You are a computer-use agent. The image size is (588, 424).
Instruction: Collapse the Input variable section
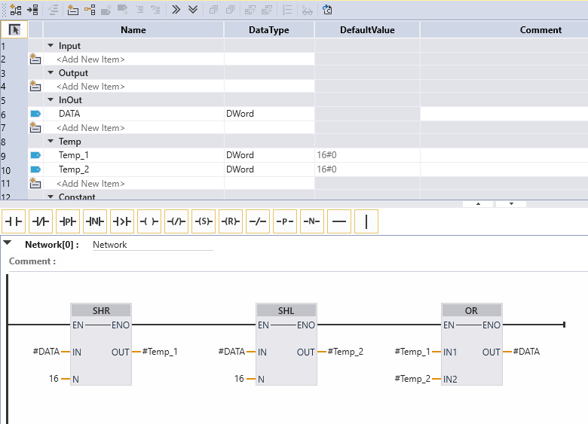point(51,46)
